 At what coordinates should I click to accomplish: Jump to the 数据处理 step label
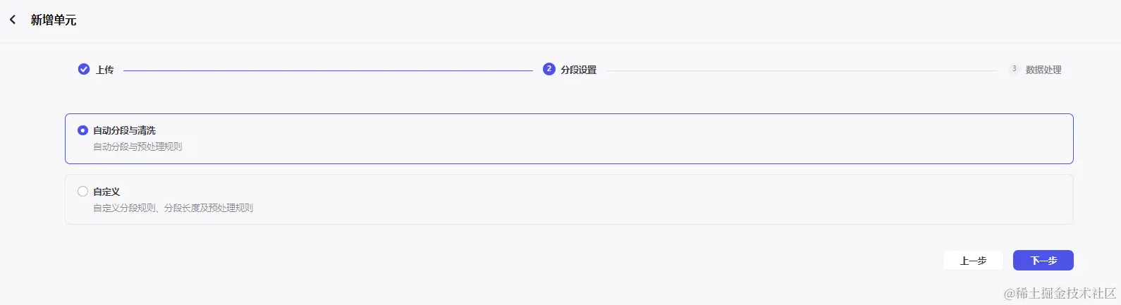(x=1043, y=70)
